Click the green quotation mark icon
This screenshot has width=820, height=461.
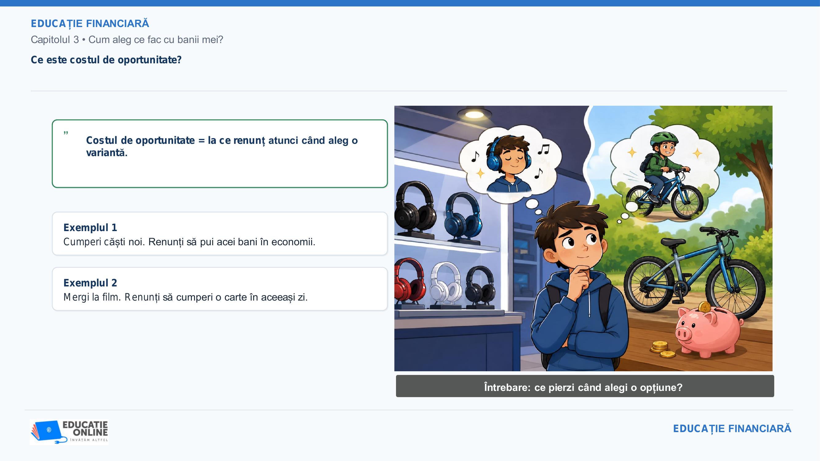[66, 133]
